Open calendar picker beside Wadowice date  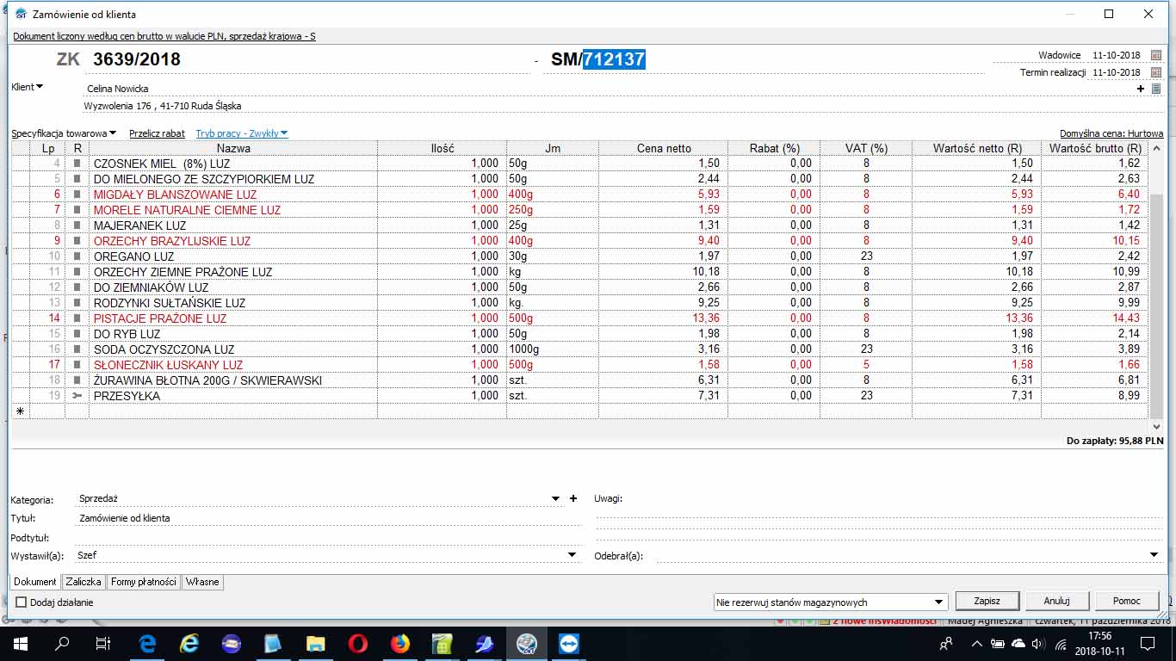coord(1156,55)
